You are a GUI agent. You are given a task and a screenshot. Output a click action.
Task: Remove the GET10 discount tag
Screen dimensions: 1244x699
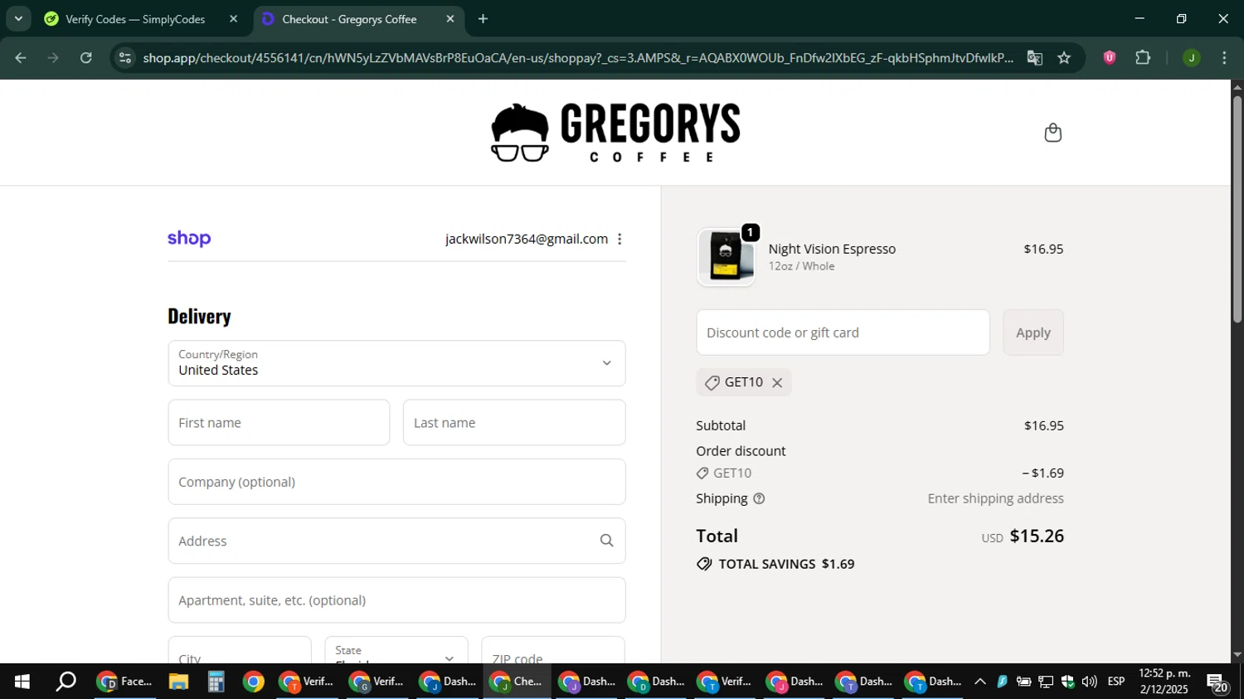click(777, 382)
